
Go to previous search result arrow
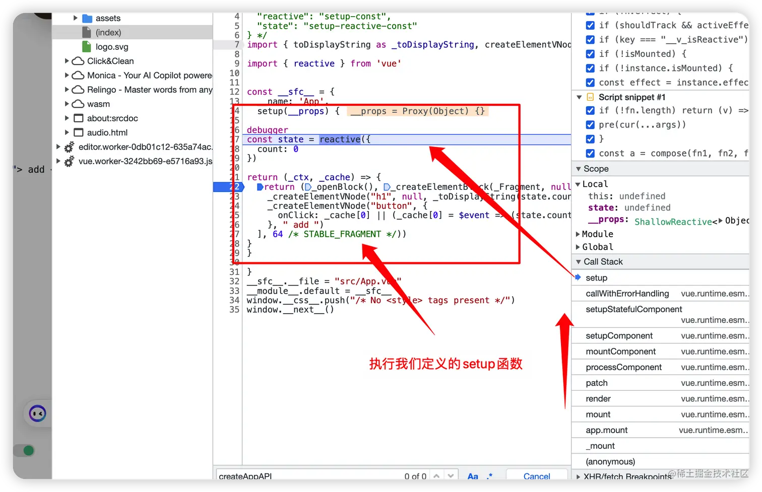pyautogui.click(x=436, y=475)
